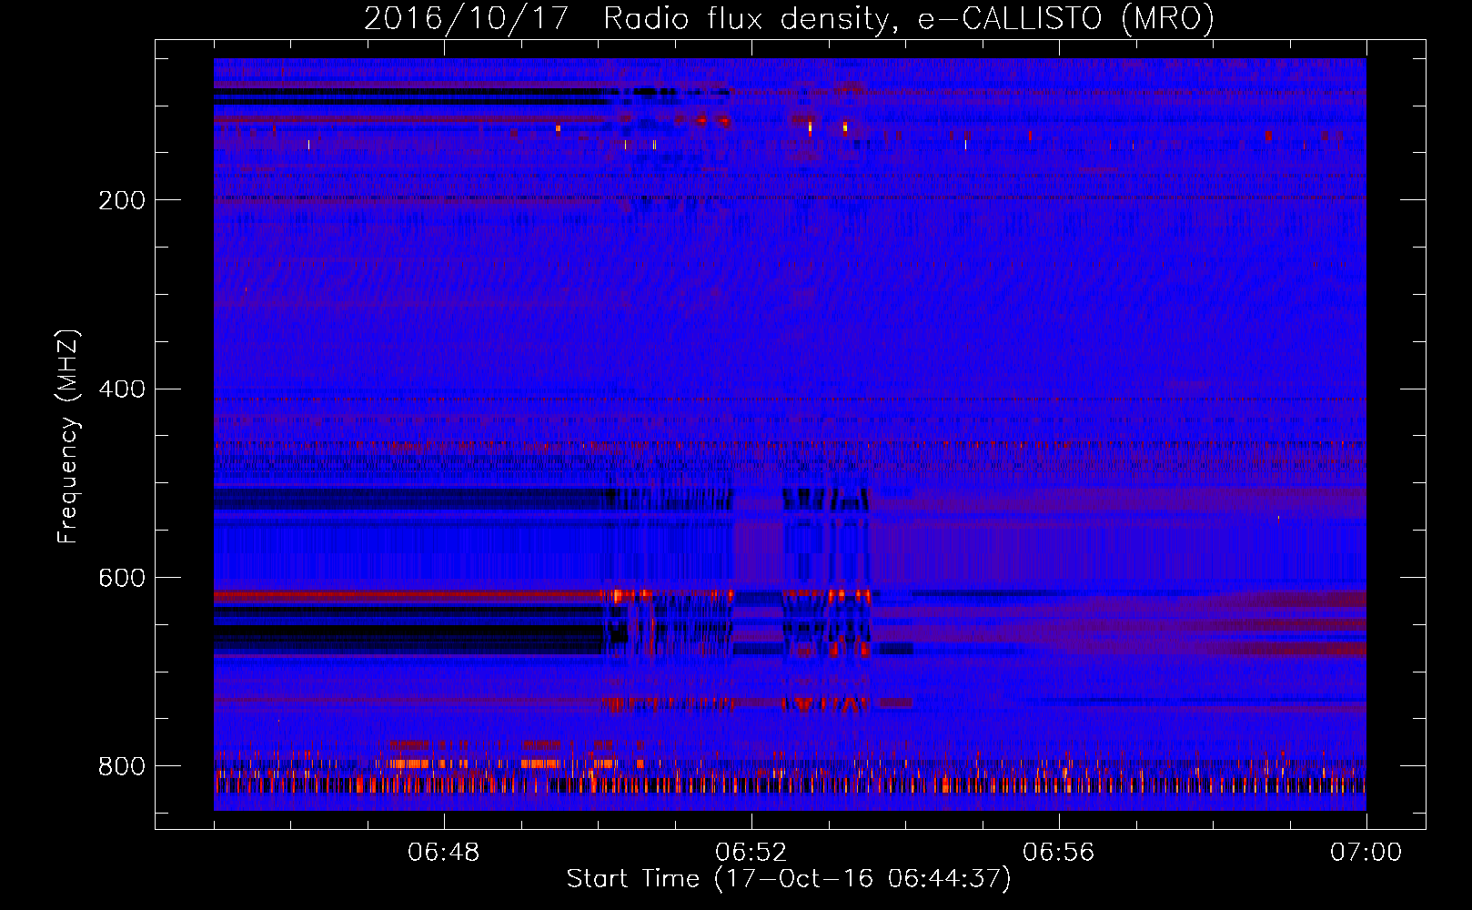Click the 800 frequency tick label
This screenshot has width=1472, height=910.
coord(122,767)
